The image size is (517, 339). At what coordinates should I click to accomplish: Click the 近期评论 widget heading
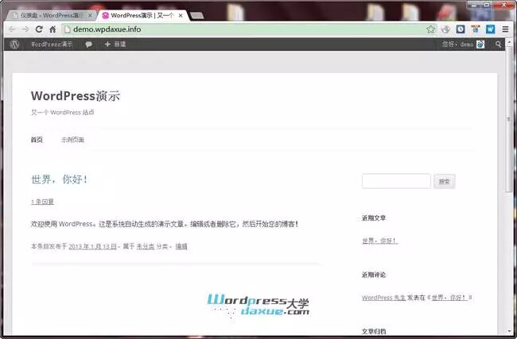374,275
